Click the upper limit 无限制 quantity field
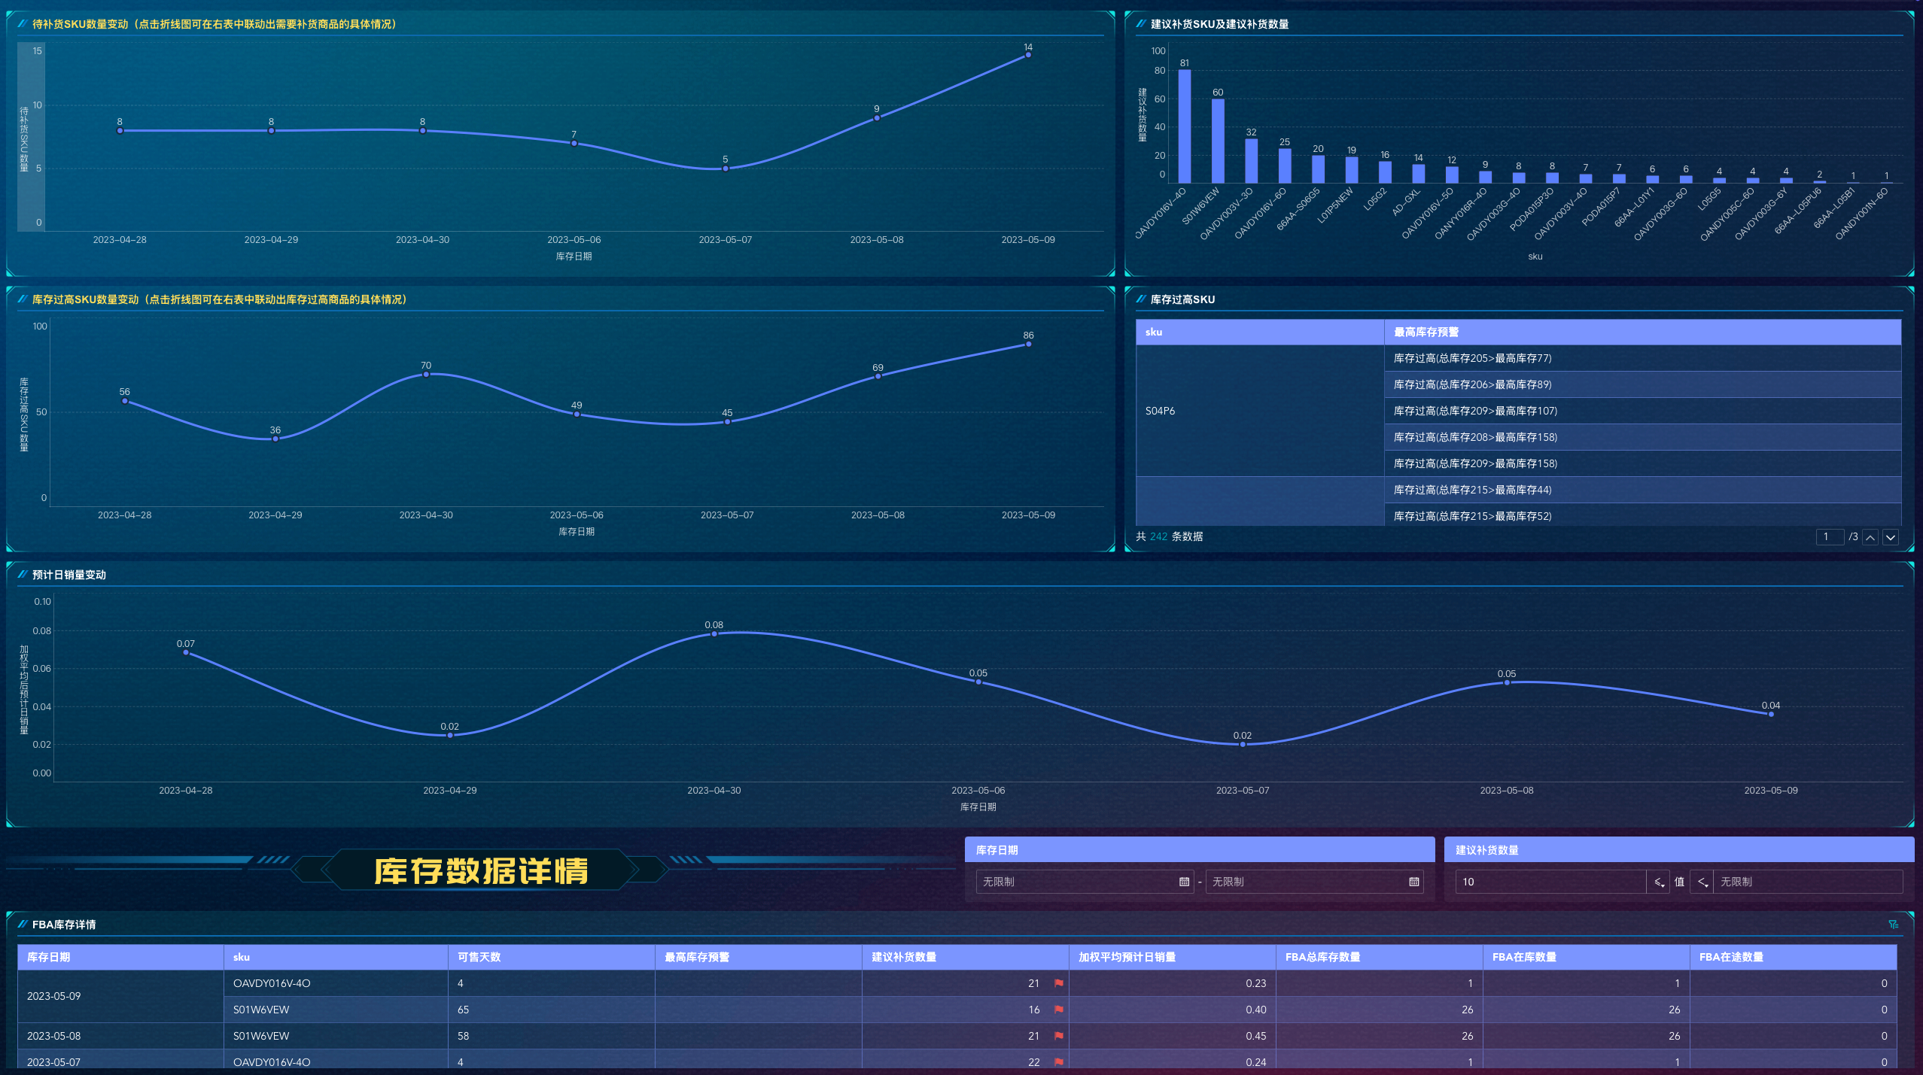The image size is (1923, 1075). (1806, 882)
